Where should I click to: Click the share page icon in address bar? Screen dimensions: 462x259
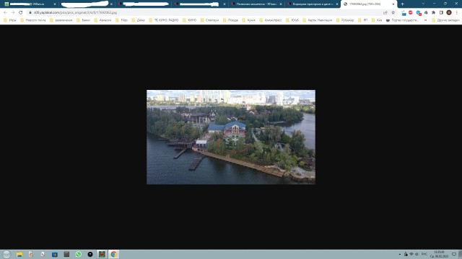385,13
